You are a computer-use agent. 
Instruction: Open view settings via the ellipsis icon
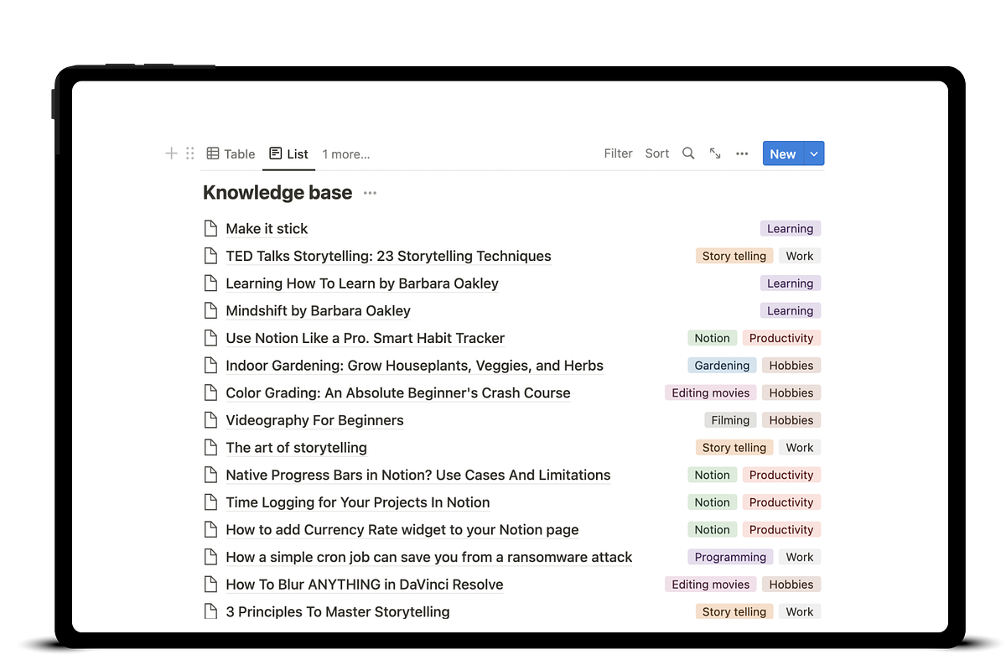pos(742,153)
